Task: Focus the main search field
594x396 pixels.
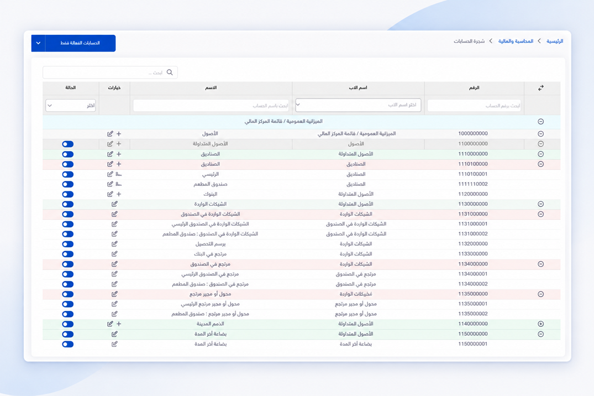Action: point(110,72)
